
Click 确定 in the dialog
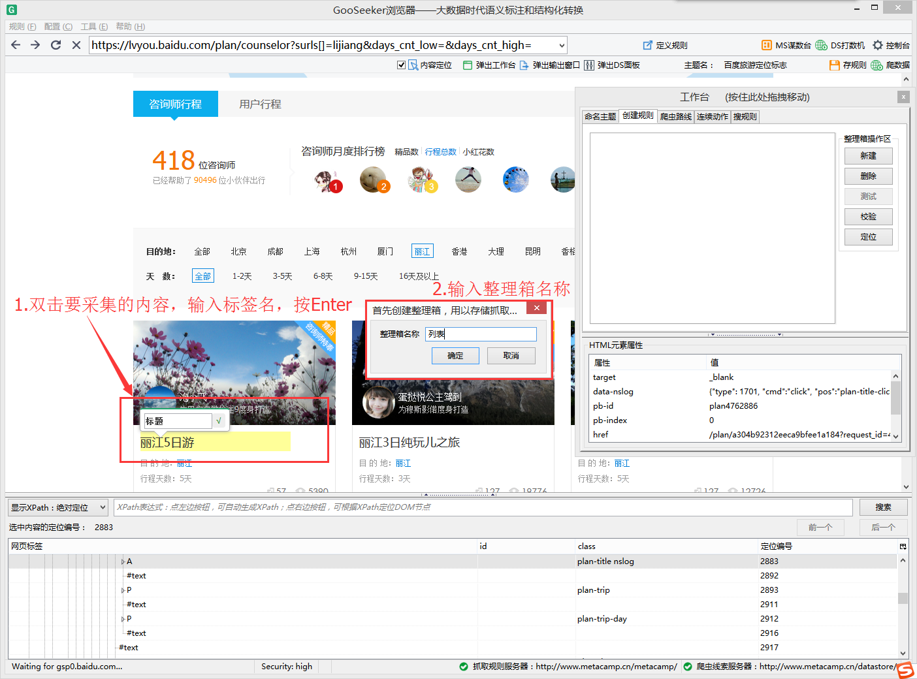click(455, 356)
